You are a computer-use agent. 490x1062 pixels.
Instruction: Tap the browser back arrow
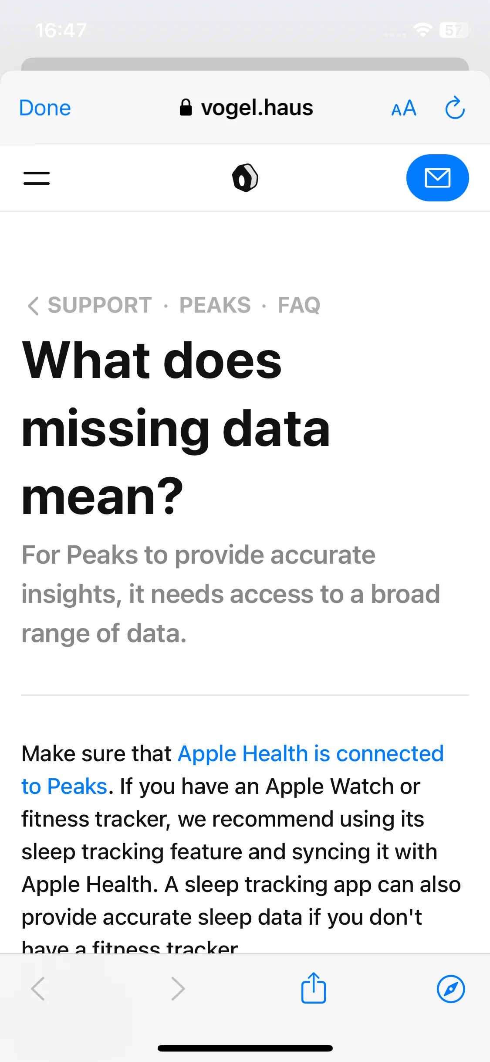38,989
